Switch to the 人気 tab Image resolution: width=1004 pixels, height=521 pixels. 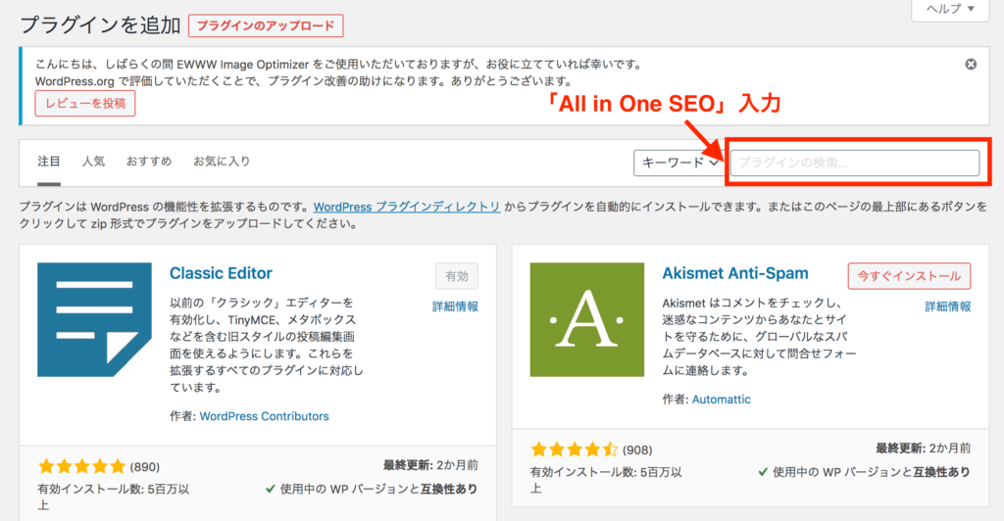(93, 161)
